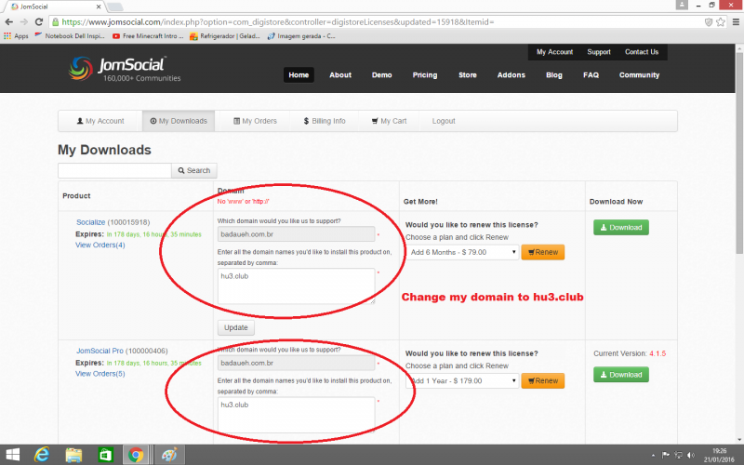744x465 pixels.
Task: Open the Store menu item
Action: (x=468, y=75)
